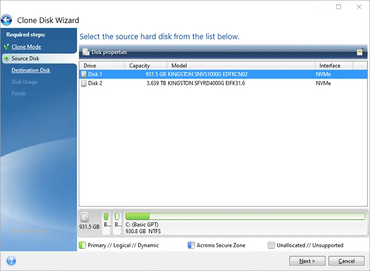Sort by the Drive column header

(x=101, y=66)
